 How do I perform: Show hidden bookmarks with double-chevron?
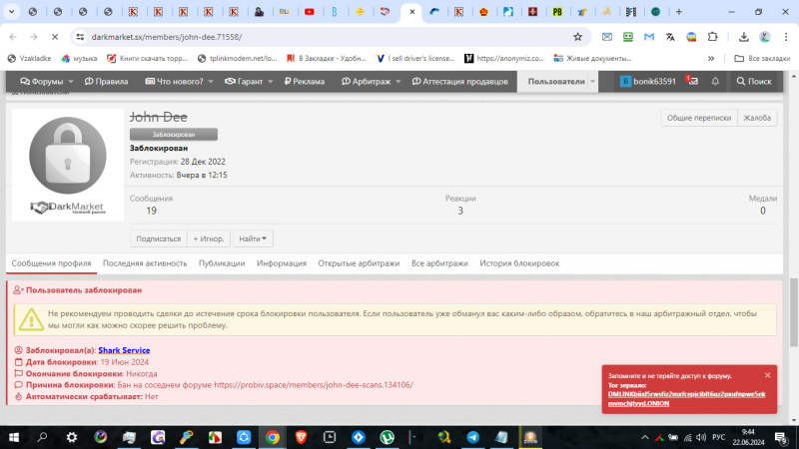click(711, 59)
